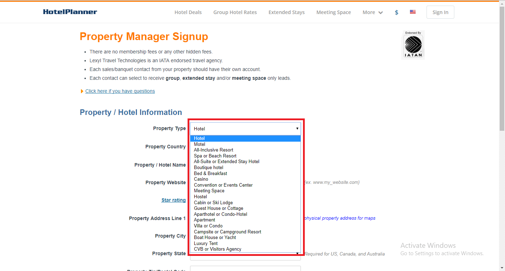
Task: Click the IATAN endorsement badge
Action: (x=413, y=45)
